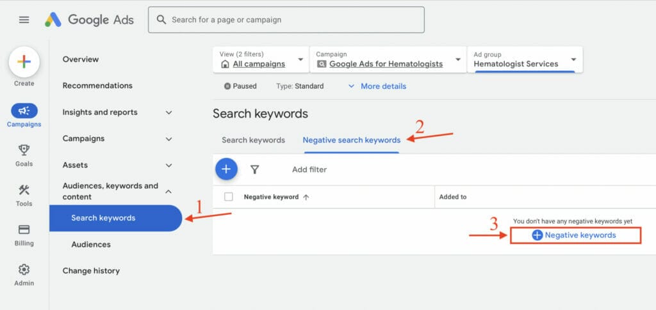
Task: Open the Ad group Hematologist Services dropdown
Action: pyautogui.click(x=524, y=59)
